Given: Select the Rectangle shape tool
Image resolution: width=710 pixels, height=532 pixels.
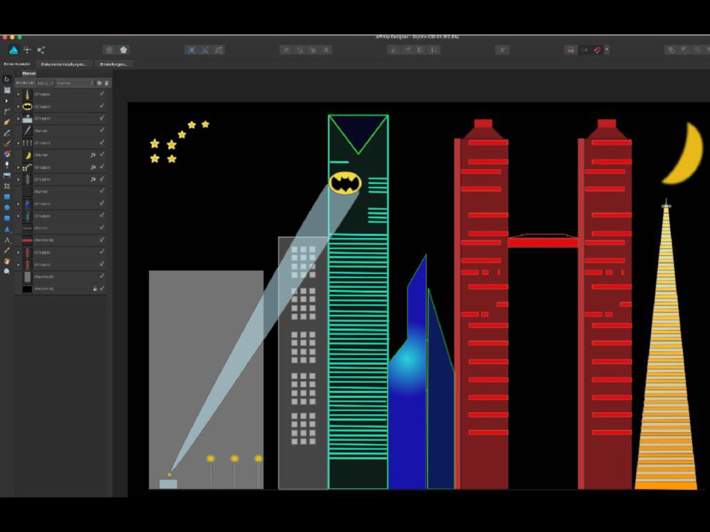Looking at the screenshot, I should coord(7,197).
